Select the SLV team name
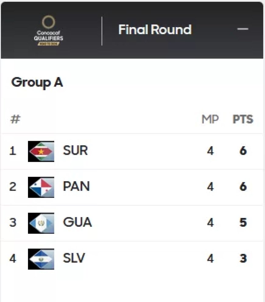 tap(74, 258)
